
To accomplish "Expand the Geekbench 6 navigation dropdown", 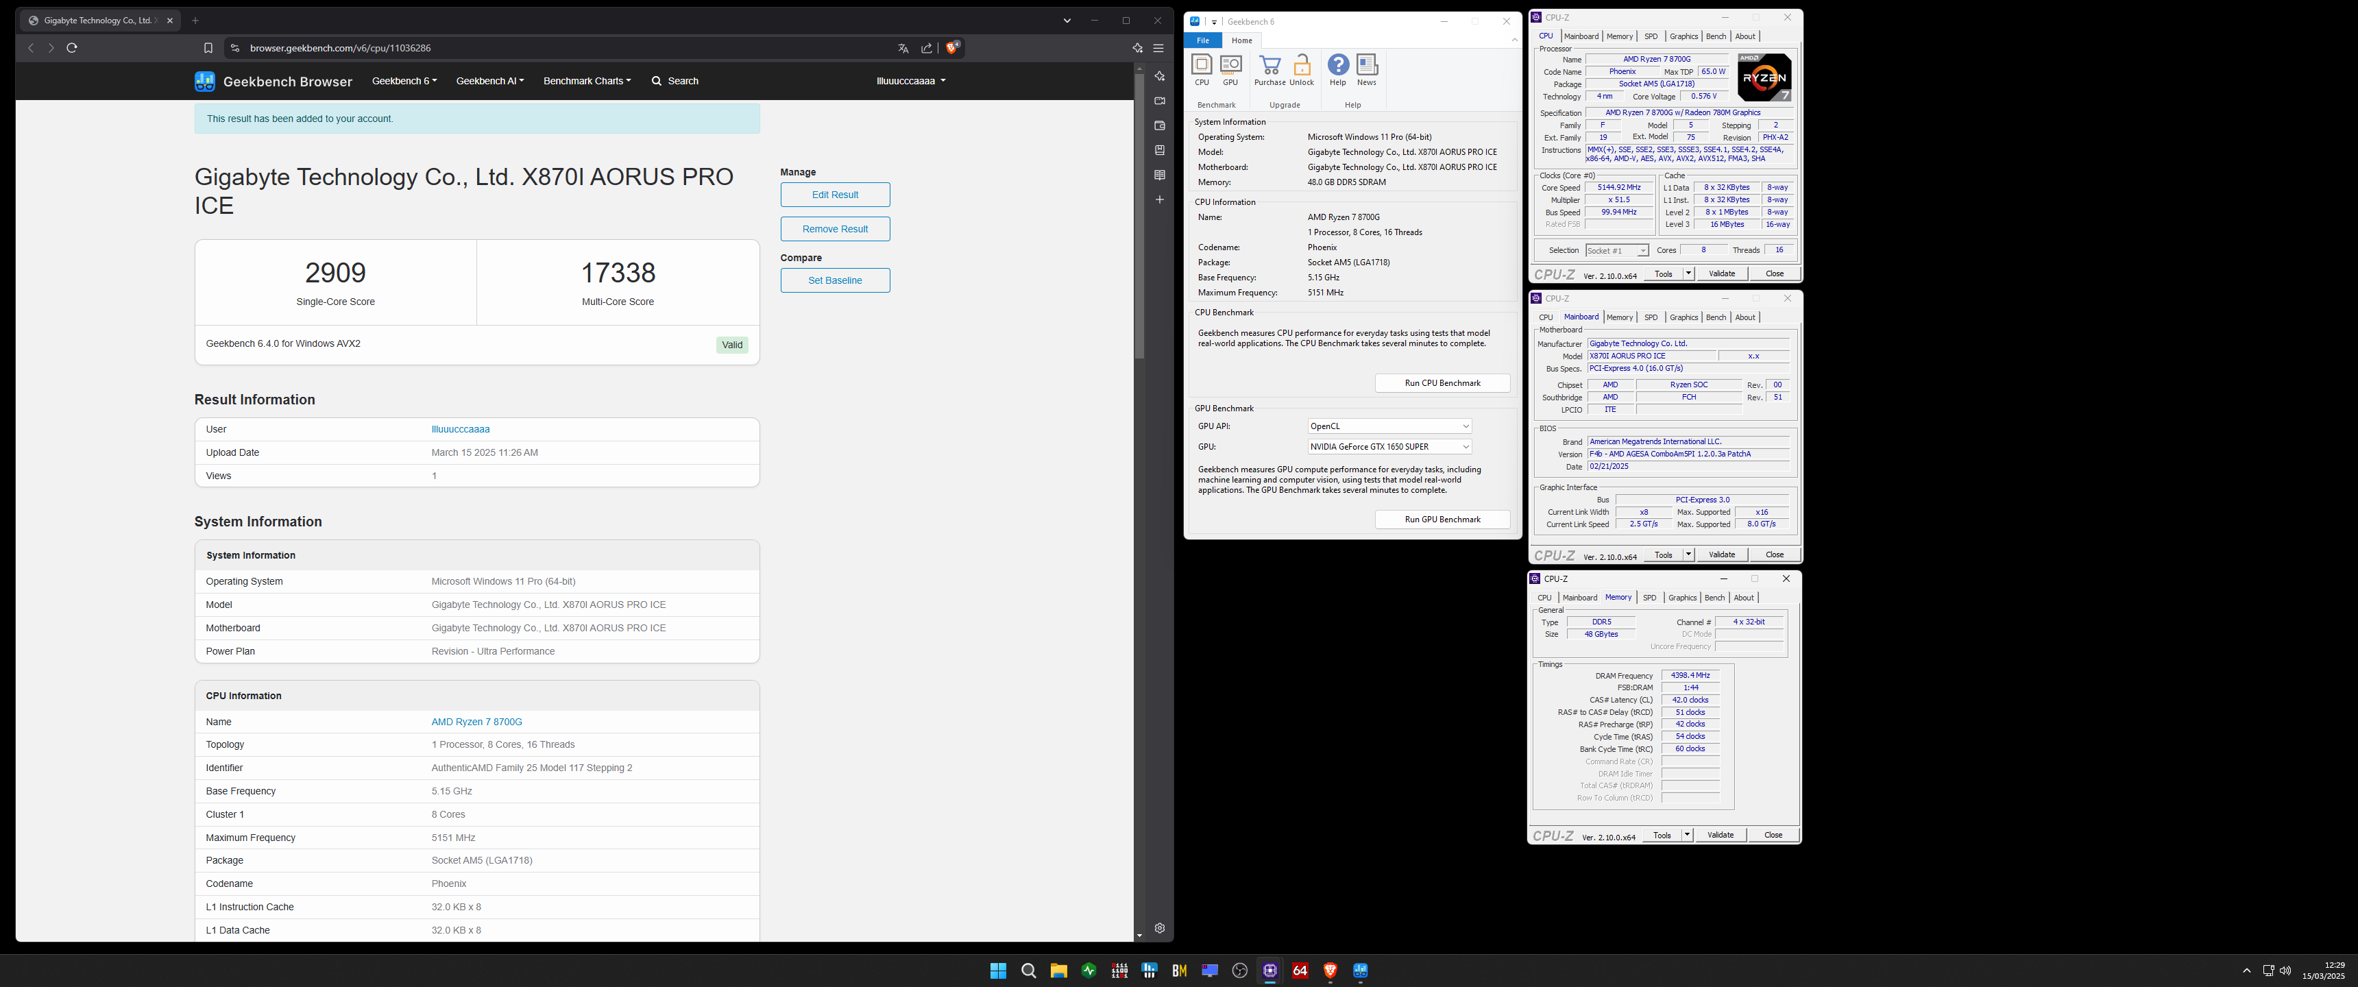I will [x=404, y=82].
